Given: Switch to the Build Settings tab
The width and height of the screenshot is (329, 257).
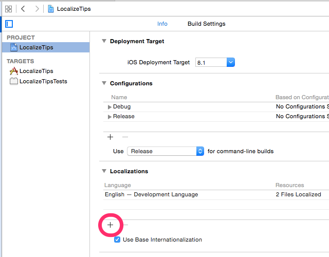Looking at the screenshot, I should (x=207, y=24).
